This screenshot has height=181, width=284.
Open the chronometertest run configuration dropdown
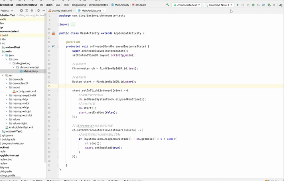tap(187, 5)
